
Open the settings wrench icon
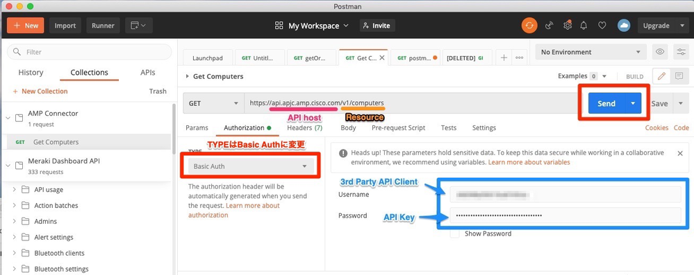568,25
